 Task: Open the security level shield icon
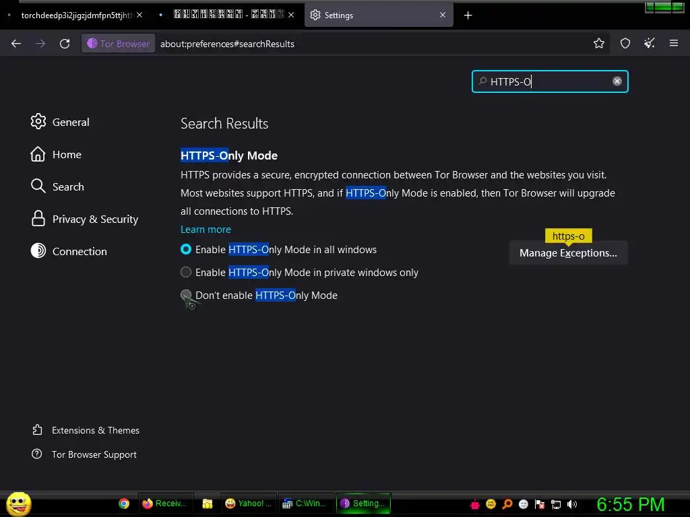point(625,44)
